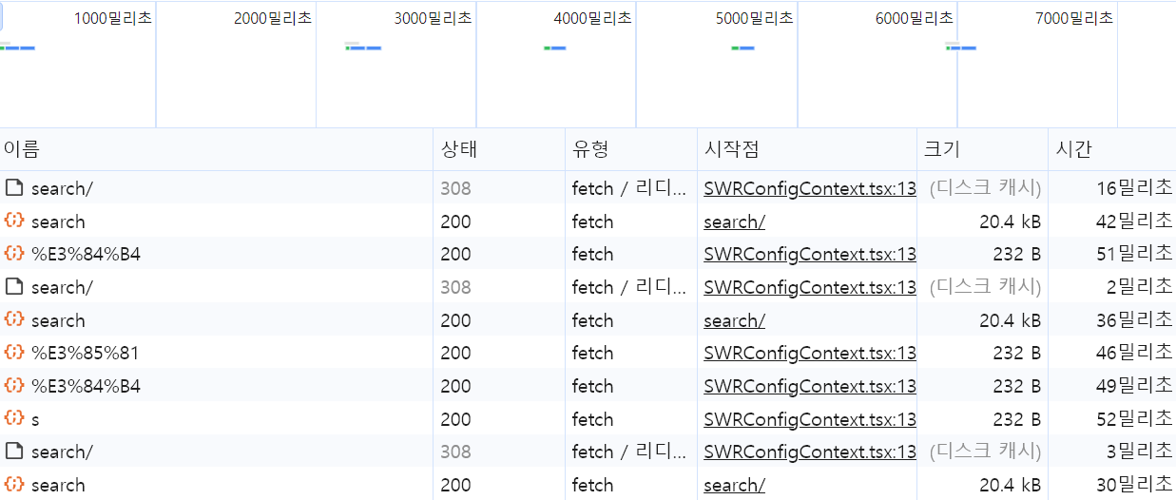Click 232 B size in the s row

click(1017, 419)
